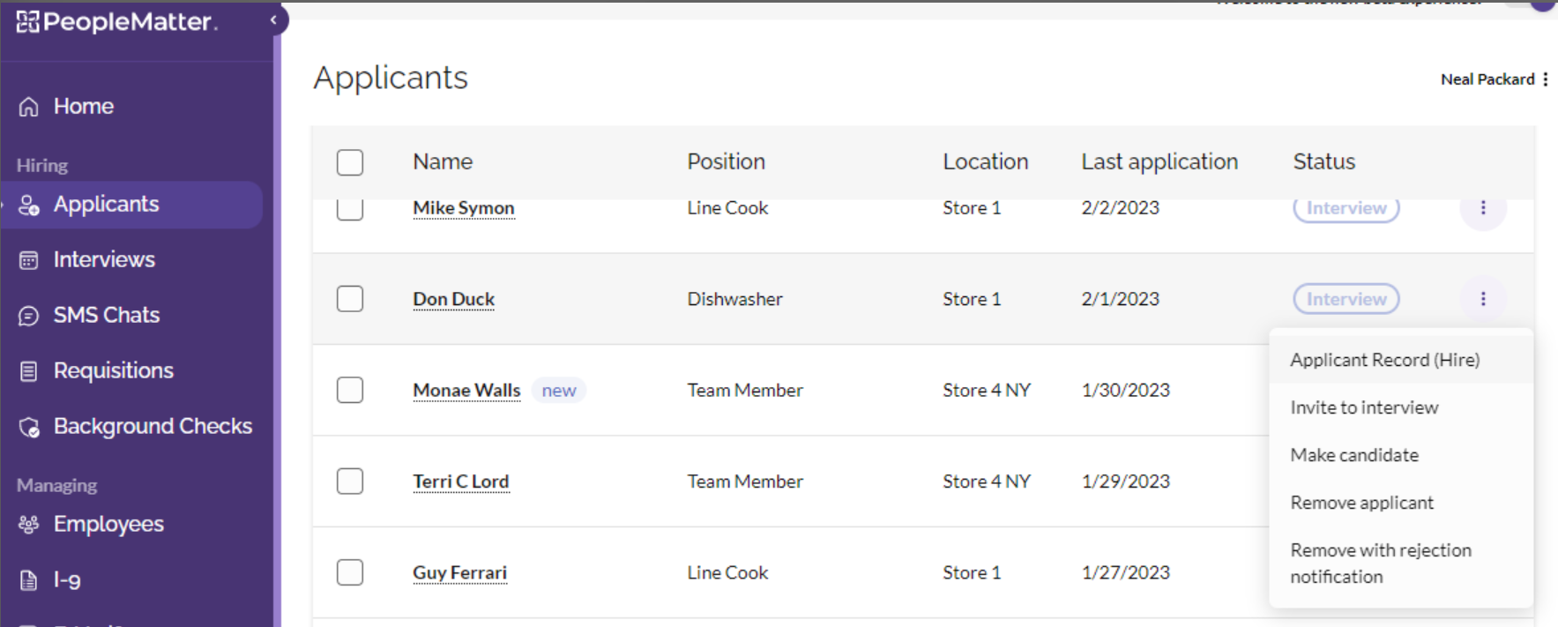Open Home from the sidebar icon

click(29, 107)
